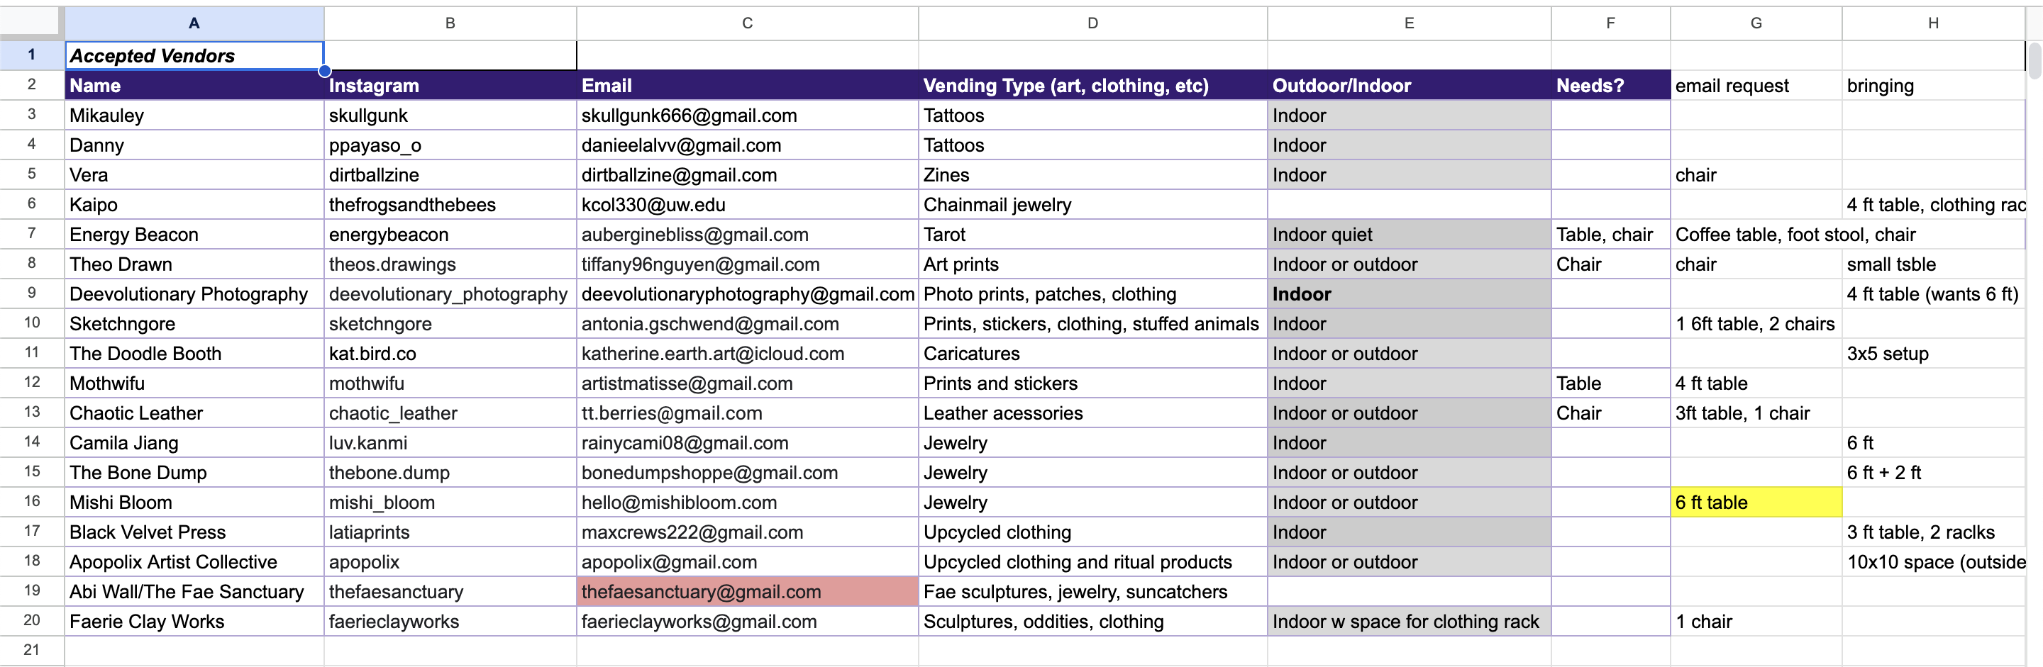Viewport: 2043px width, 667px height.
Task: Click 'Deevolutionary Photography' name cell
Action: point(194,294)
